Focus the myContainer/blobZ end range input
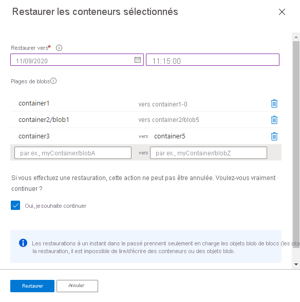Screen dimensions: 300x302 click(x=209, y=153)
